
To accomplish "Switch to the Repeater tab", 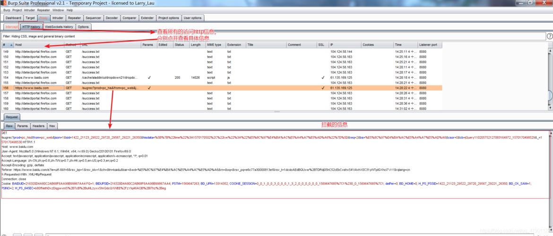I will click(74, 18).
